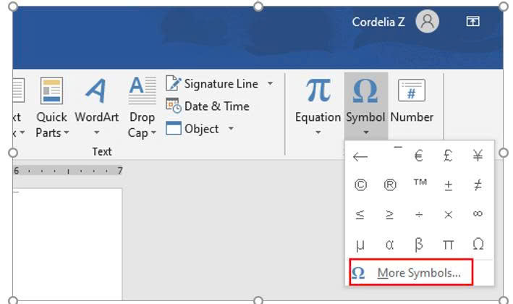Pick the Greek beta symbol

[x=418, y=244]
